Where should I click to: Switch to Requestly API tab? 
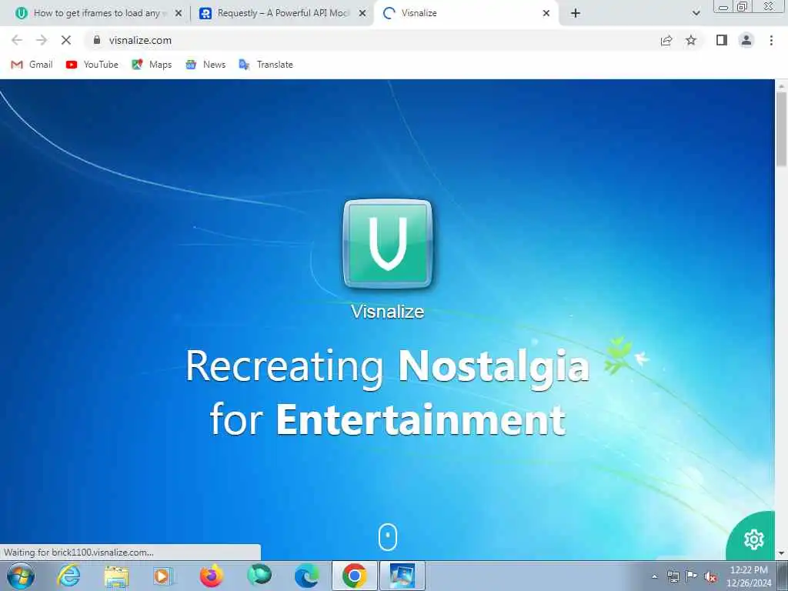pos(282,13)
